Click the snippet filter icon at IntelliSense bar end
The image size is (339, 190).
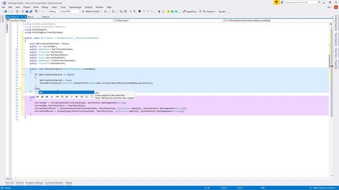(x=92, y=97)
